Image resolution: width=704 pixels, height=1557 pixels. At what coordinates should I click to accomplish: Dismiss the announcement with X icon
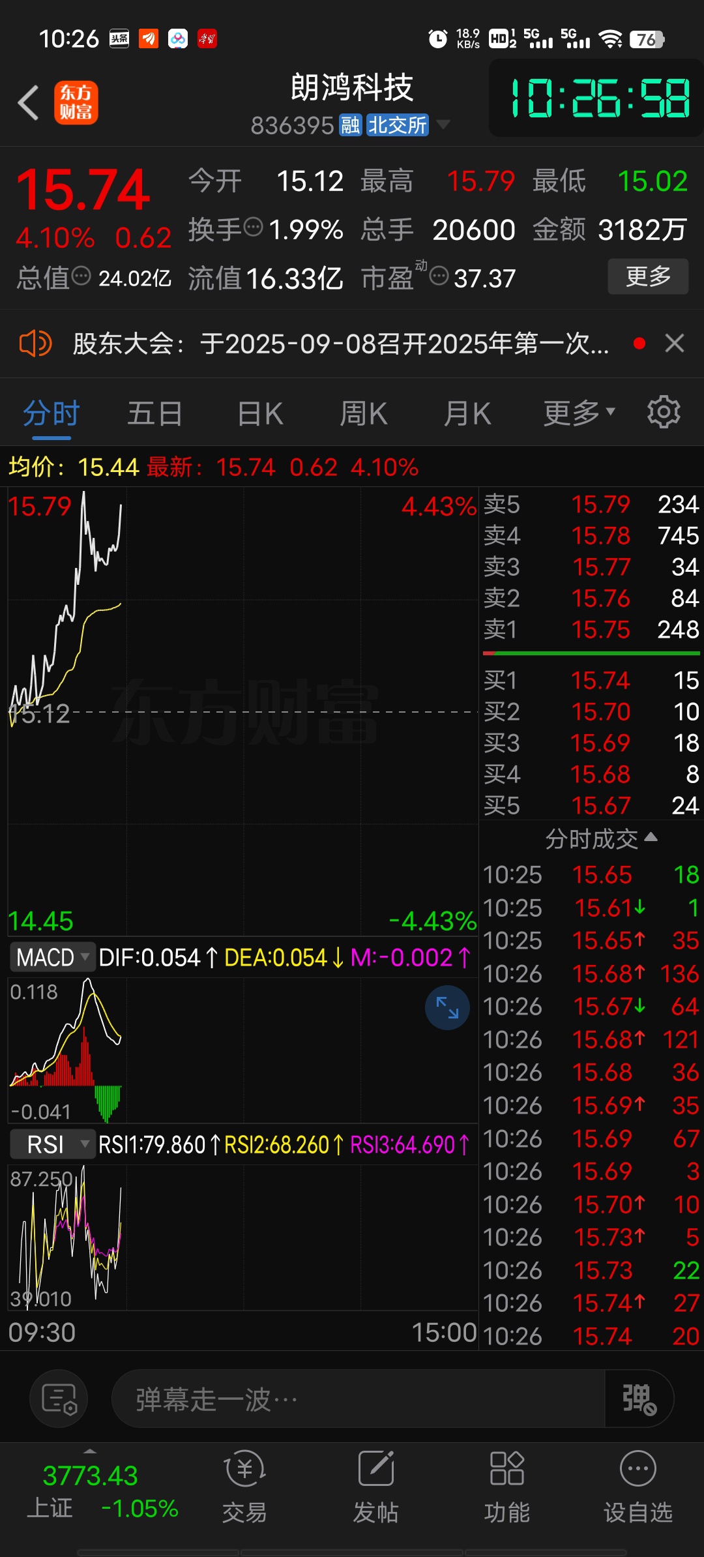click(x=675, y=343)
